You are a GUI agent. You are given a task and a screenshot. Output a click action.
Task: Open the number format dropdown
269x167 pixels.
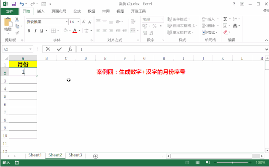pos(162,19)
